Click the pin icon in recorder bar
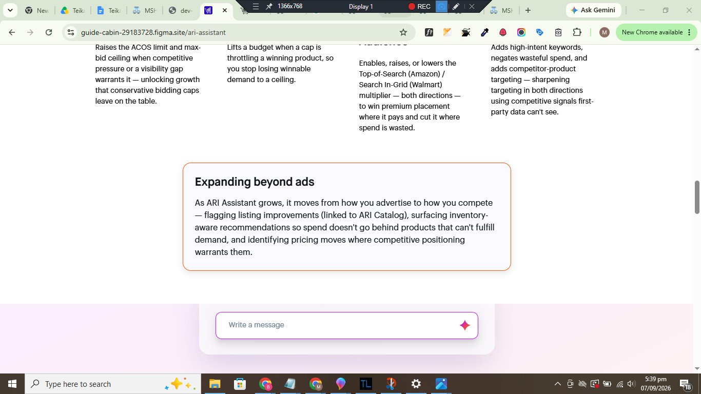This screenshot has width=701, height=394. click(x=269, y=6)
